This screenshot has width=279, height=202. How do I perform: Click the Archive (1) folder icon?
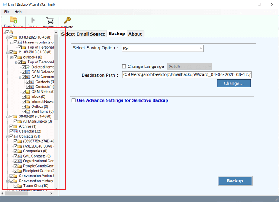(x=16, y=126)
